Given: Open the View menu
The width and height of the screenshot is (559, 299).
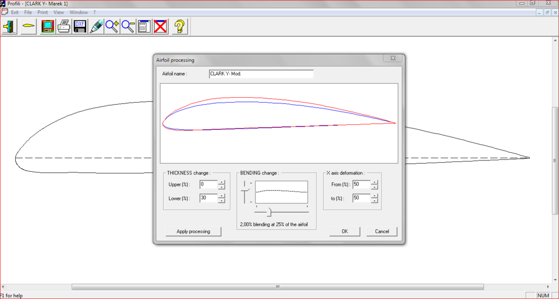Looking at the screenshot, I should click(x=58, y=12).
